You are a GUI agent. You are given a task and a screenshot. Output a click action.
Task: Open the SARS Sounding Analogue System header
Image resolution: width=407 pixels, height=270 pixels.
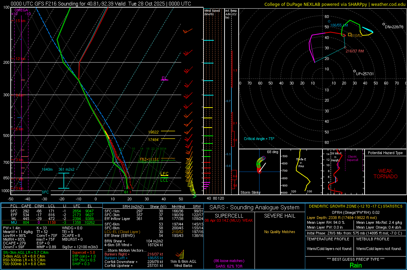[x=254, y=207]
